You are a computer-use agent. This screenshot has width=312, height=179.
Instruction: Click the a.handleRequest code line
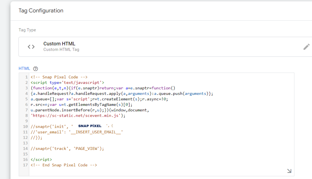tap(122, 93)
